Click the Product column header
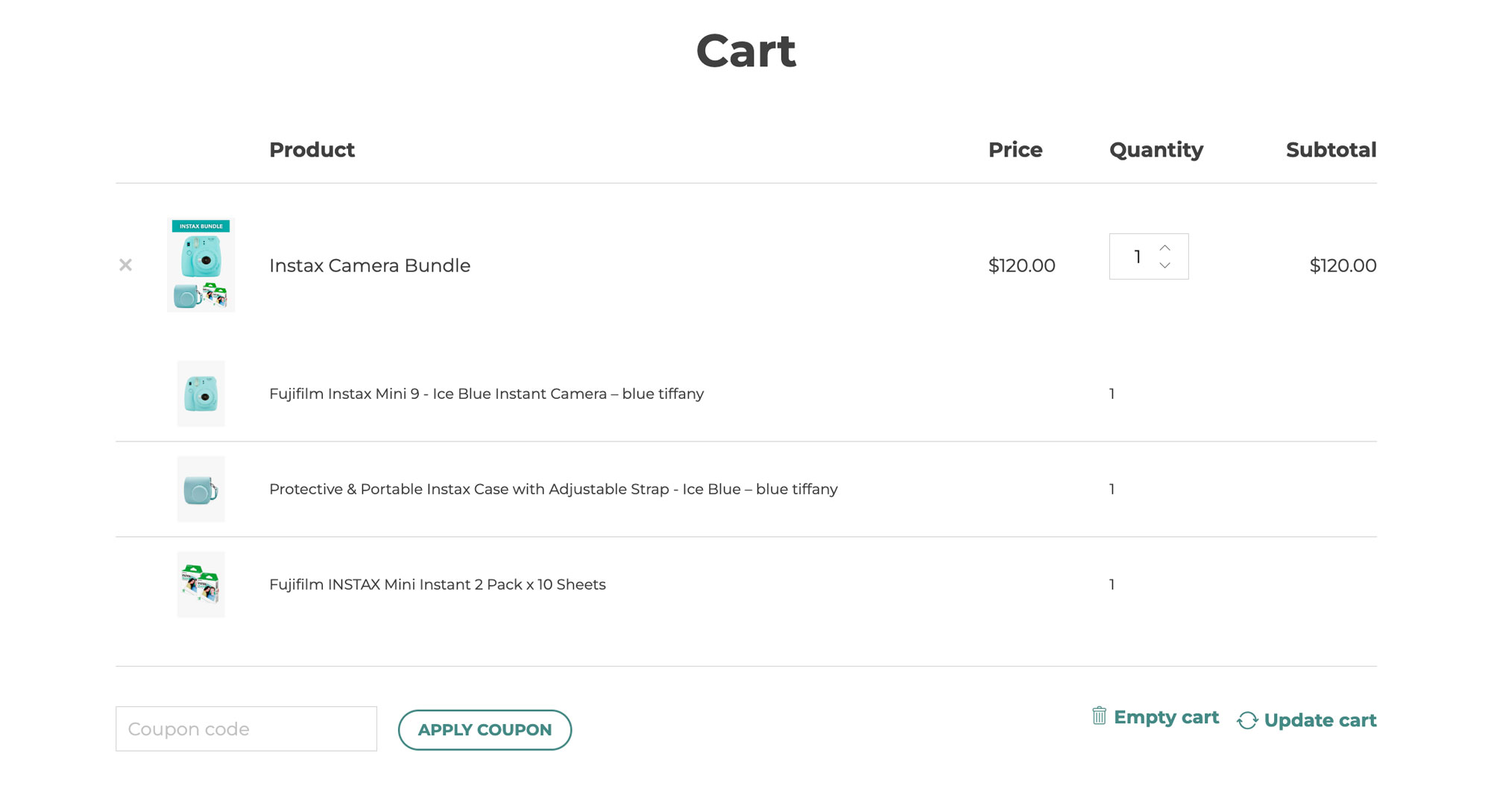The height and width of the screenshot is (809, 1491). click(x=312, y=150)
